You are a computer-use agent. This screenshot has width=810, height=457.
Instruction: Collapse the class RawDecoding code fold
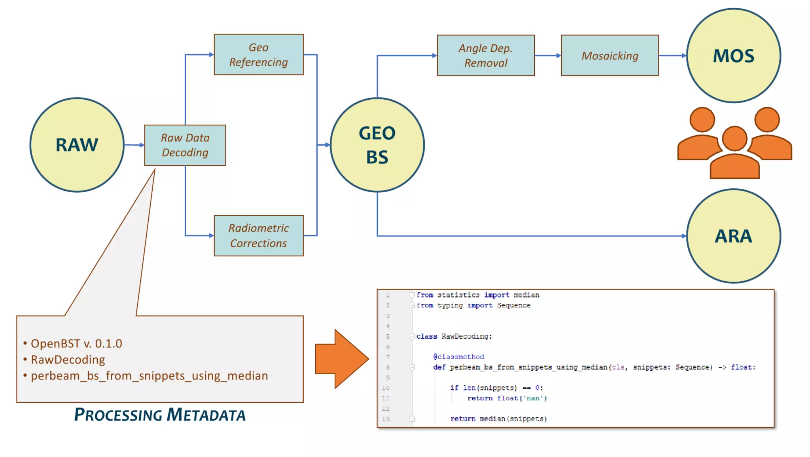point(412,336)
